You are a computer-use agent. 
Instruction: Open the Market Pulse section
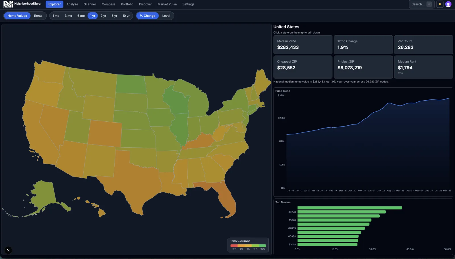(x=167, y=4)
